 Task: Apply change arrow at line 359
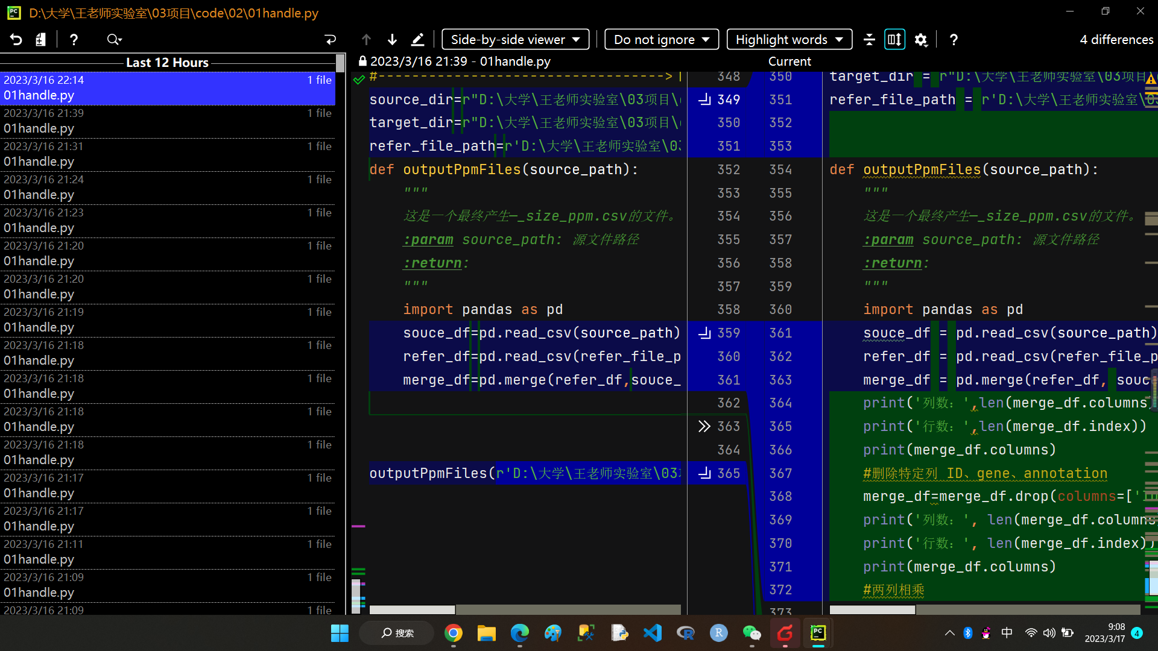pos(704,333)
